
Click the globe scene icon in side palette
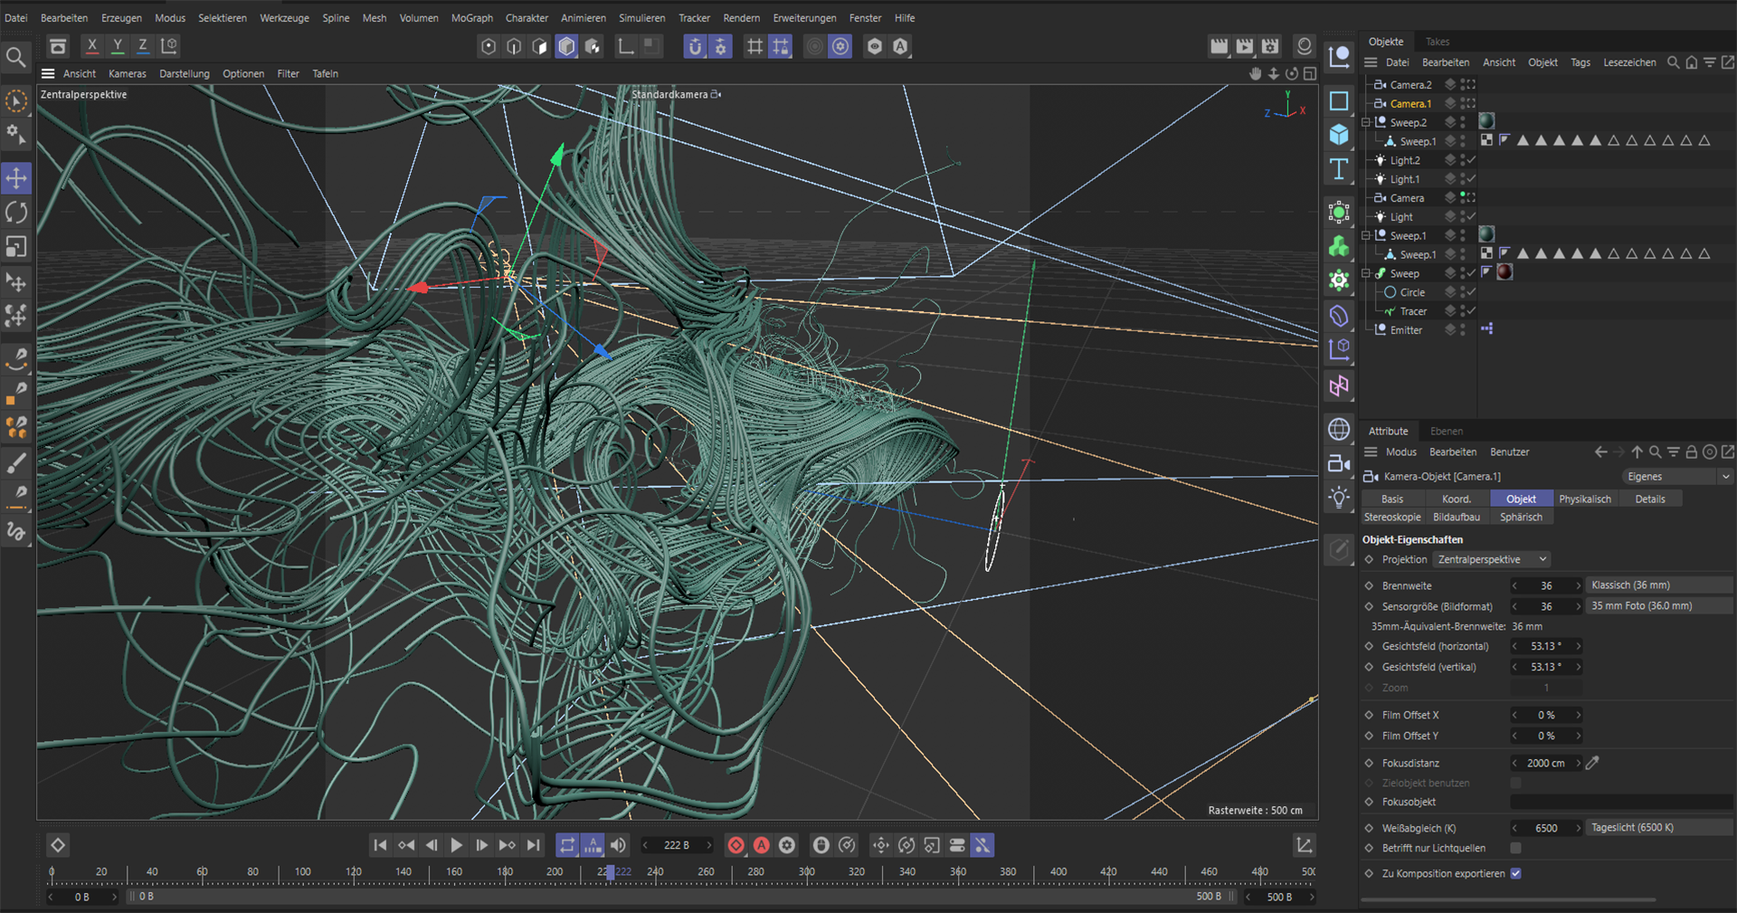1339,429
